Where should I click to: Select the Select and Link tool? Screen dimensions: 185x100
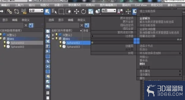pos(10,11)
